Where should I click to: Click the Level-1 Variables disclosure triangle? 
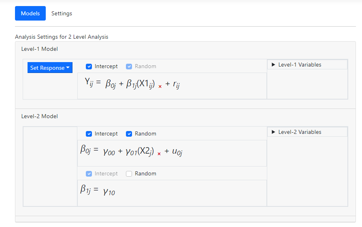coord(273,65)
